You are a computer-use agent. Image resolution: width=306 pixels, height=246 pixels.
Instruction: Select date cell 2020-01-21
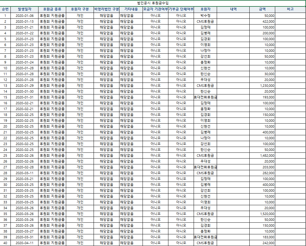point(25,27)
